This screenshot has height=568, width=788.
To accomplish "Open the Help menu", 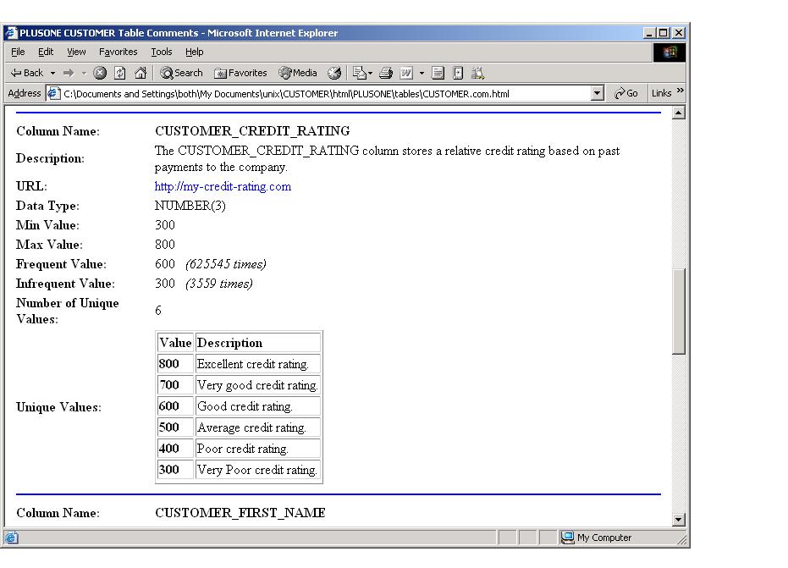I will 194,52.
